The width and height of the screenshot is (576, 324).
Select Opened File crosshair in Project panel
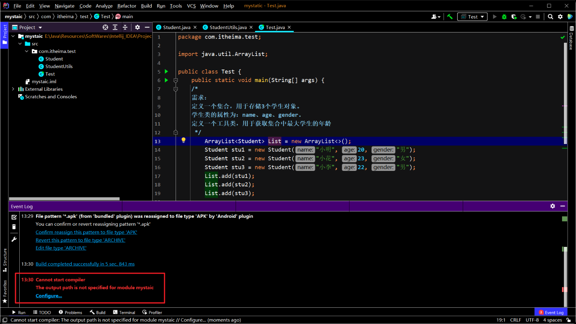click(105, 27)
